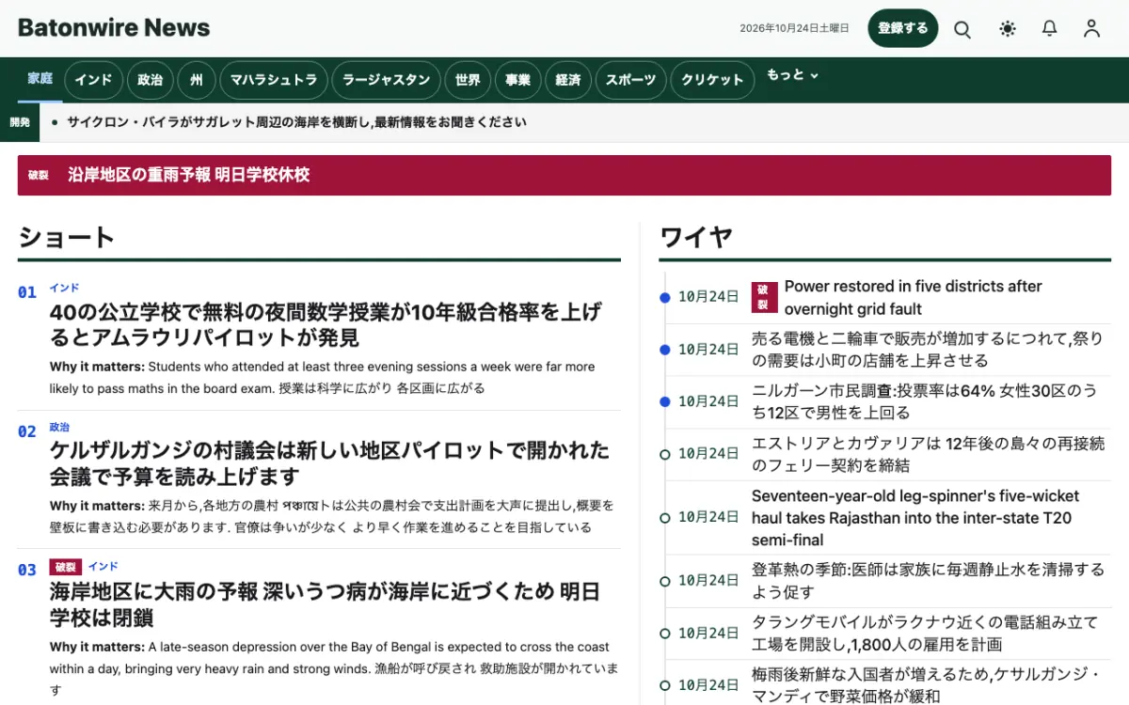Click timeline dot beside Seventeen-year-old leg-spinner item
Screen dimensions: 1129x705
665,518
